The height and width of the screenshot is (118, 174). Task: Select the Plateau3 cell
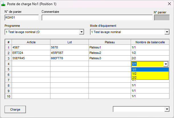(x=110, y=58)
